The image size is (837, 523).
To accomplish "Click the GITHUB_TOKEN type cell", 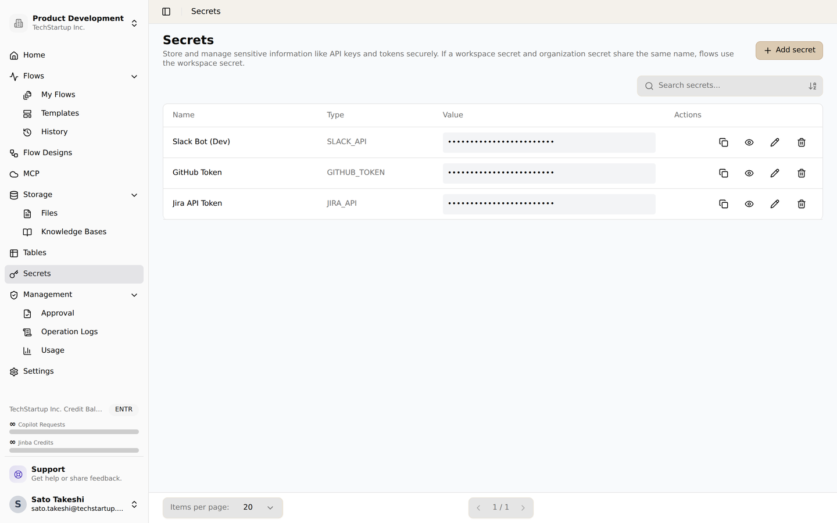I will coord(356,173).
